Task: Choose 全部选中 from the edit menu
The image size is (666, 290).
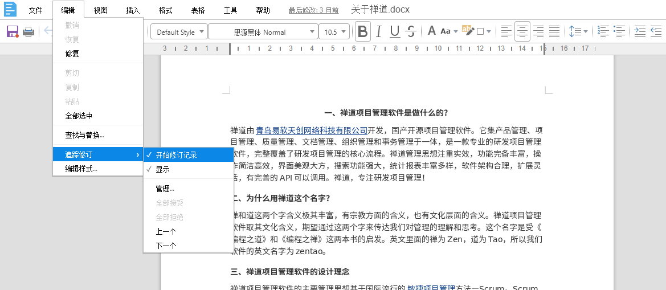Action: click(98, 116)
